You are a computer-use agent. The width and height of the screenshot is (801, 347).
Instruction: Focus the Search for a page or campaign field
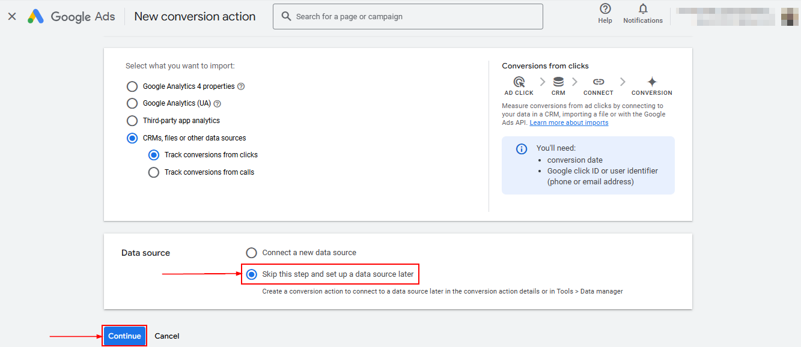point(415,17)
